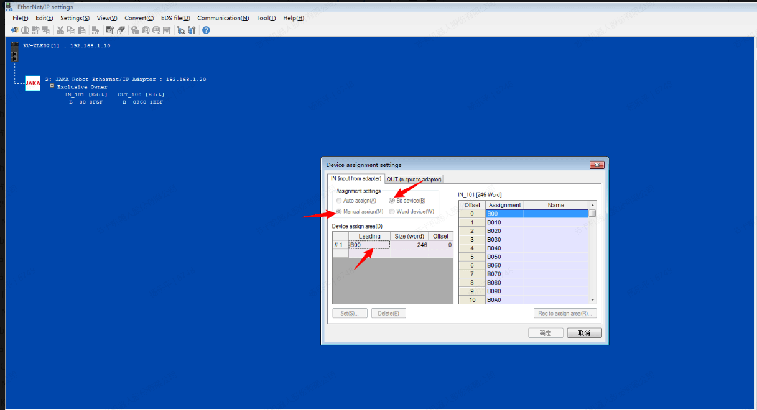757x410 pixels.
Task: Click the blue Help question mark icon
Action: pyautogui.click(x=206, y=30)
